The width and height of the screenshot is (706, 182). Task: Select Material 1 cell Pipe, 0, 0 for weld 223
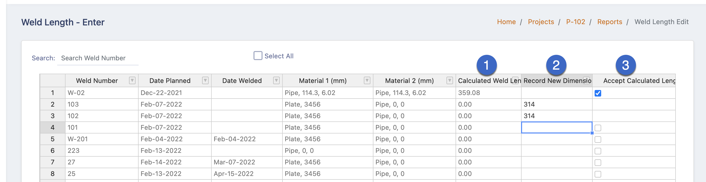(328, 151)
